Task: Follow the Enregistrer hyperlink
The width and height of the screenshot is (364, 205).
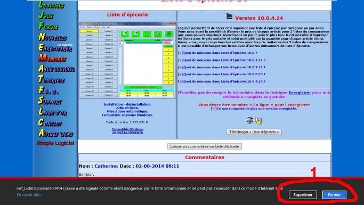Action: point(300,92)
